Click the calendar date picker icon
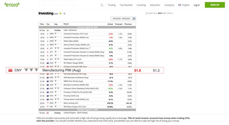229x125 pixels. click(134, 19)
